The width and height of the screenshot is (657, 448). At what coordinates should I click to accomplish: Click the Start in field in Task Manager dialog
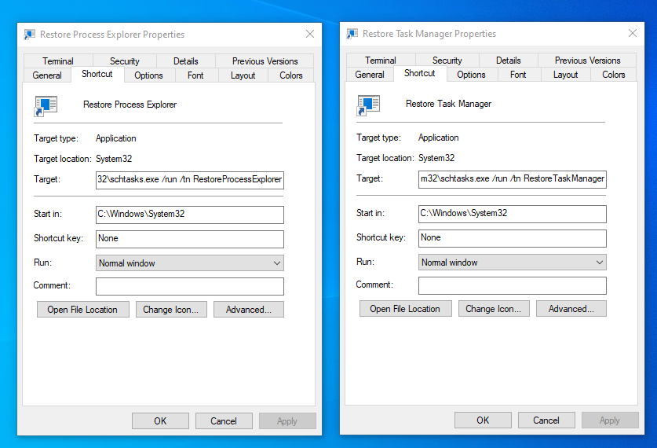coord(513,214)
